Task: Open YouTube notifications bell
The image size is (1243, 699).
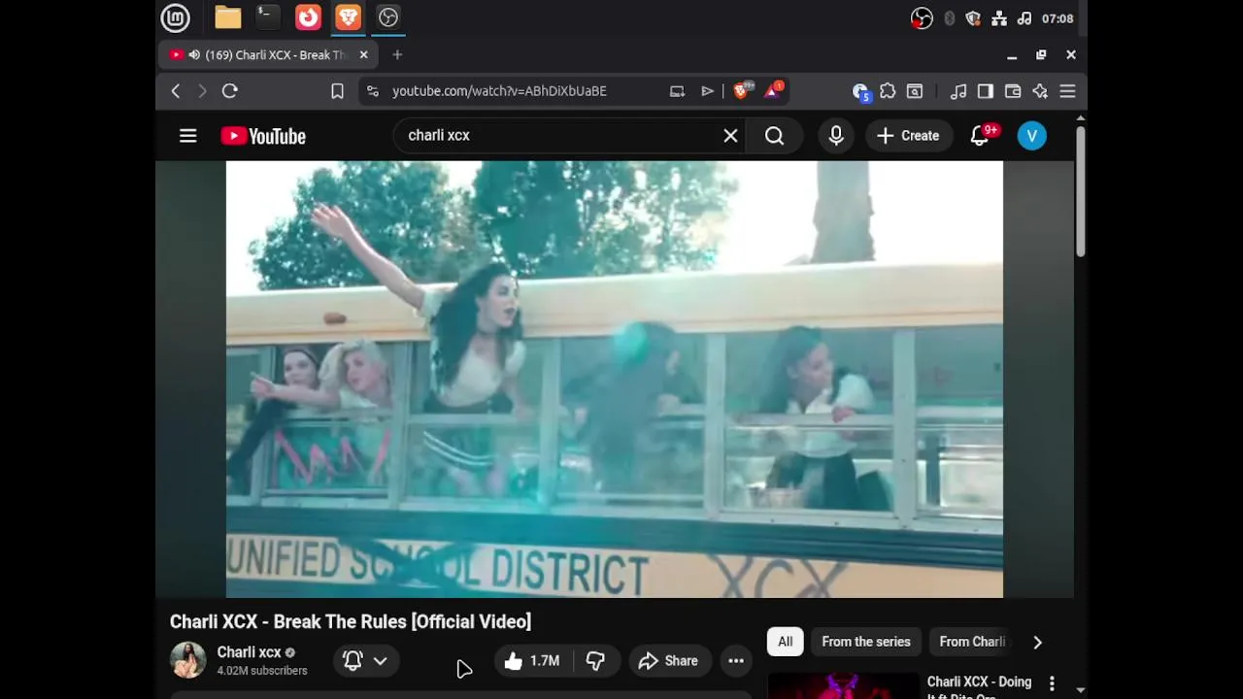Action: coord(981,136)
